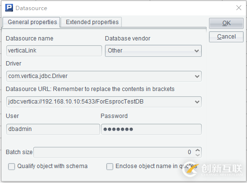Enable Qualify object with schema checkbox
The image size is (247, 183).
12,167
